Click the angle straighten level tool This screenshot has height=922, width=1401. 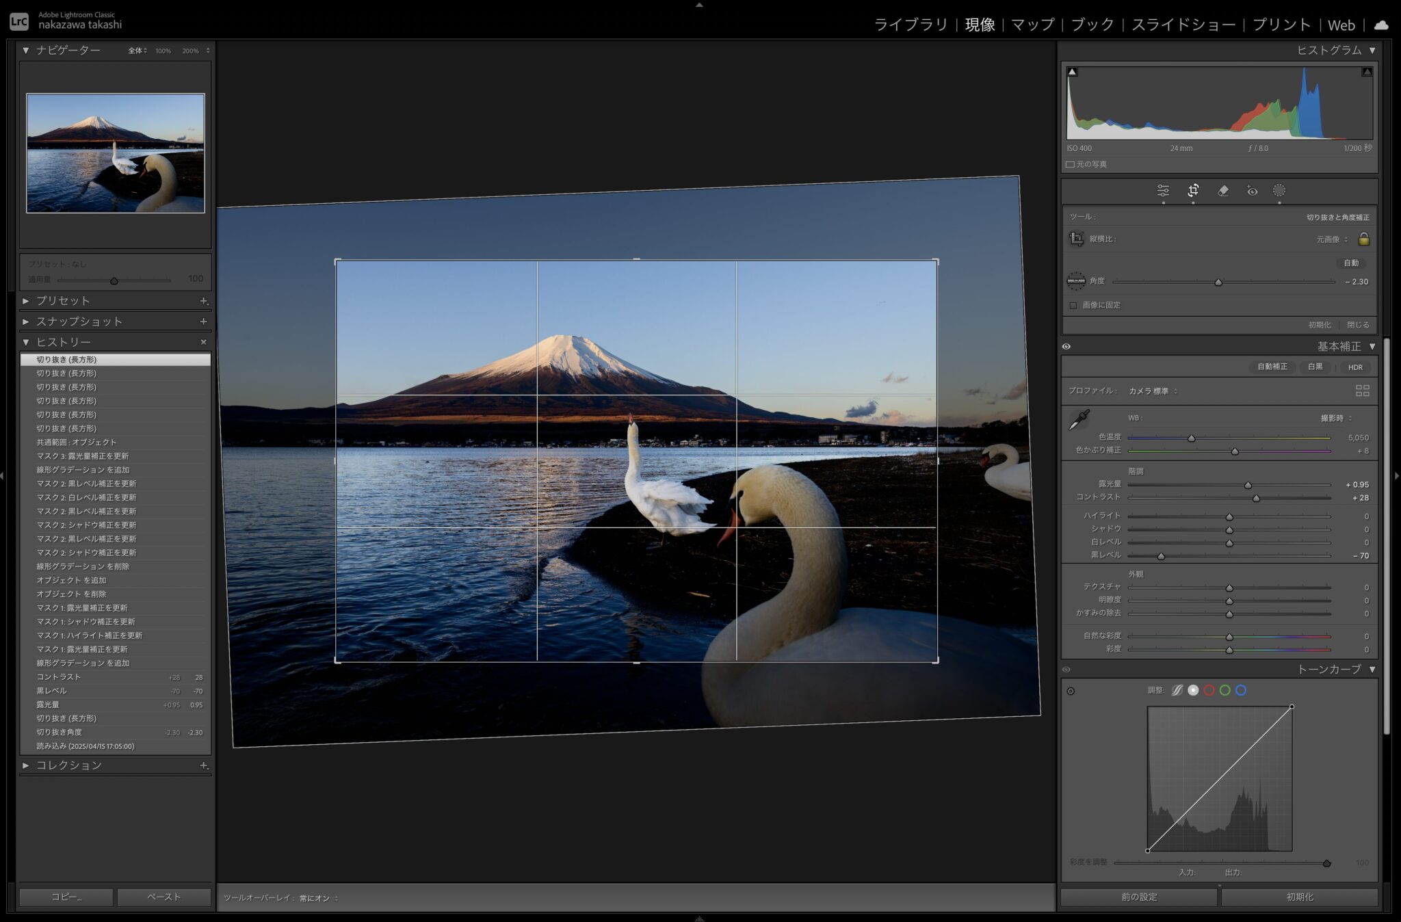pos(1076,281)
